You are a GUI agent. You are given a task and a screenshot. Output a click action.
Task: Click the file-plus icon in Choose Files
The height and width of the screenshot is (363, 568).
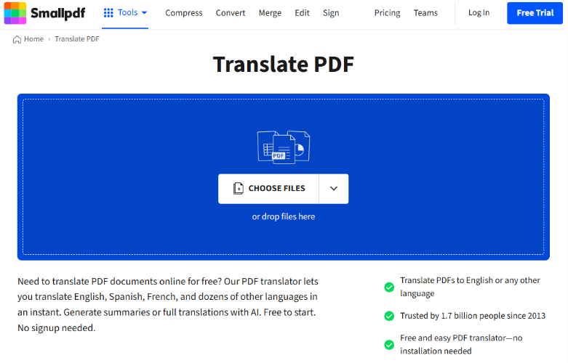point(239,188)
